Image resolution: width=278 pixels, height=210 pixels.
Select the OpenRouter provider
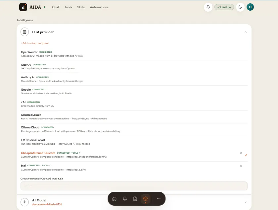134,54
